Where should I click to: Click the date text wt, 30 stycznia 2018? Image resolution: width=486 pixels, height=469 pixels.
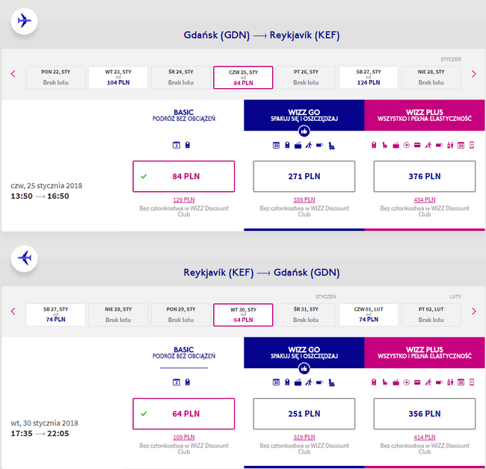point(44,423)
